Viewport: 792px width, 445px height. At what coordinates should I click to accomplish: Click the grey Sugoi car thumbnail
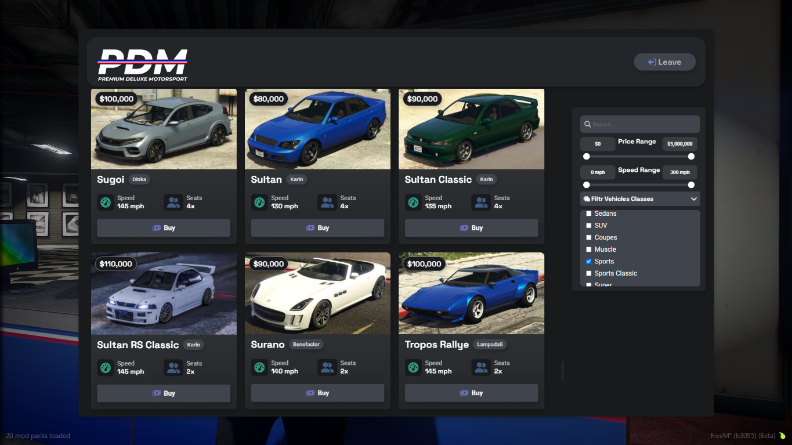click(x=164, y=129)
